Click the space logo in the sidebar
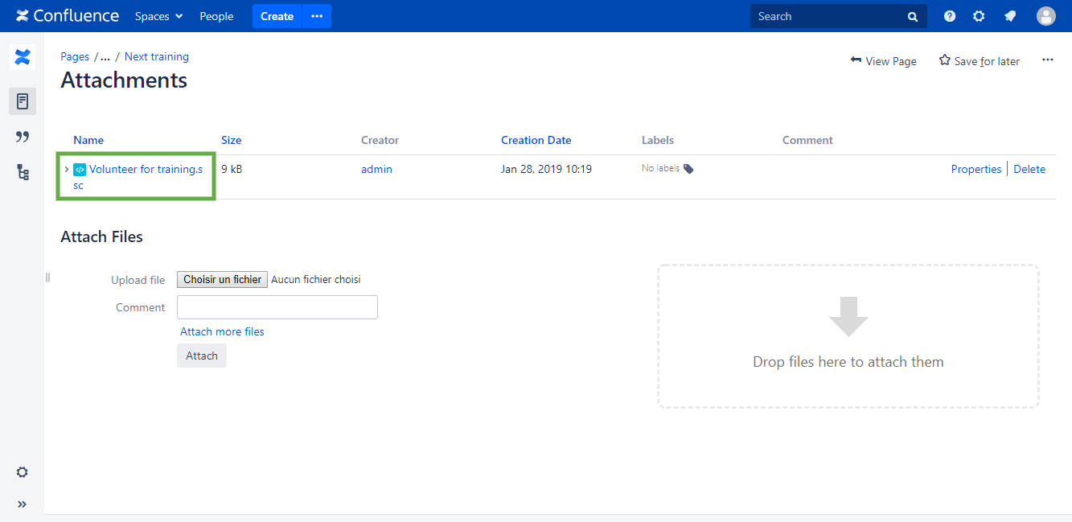Image resolution: width=1072 pixels, height=522 pixels. [x=23, y=57]
